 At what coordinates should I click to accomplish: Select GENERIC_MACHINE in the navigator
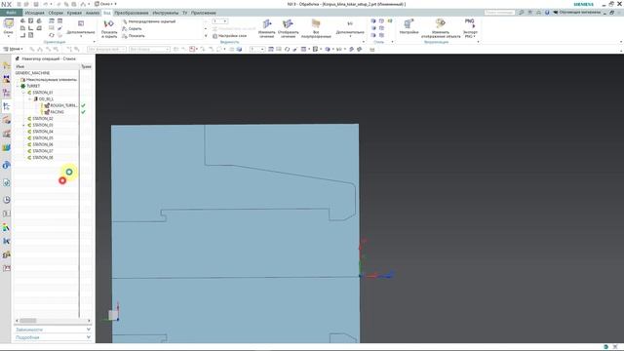coord(32,73)
